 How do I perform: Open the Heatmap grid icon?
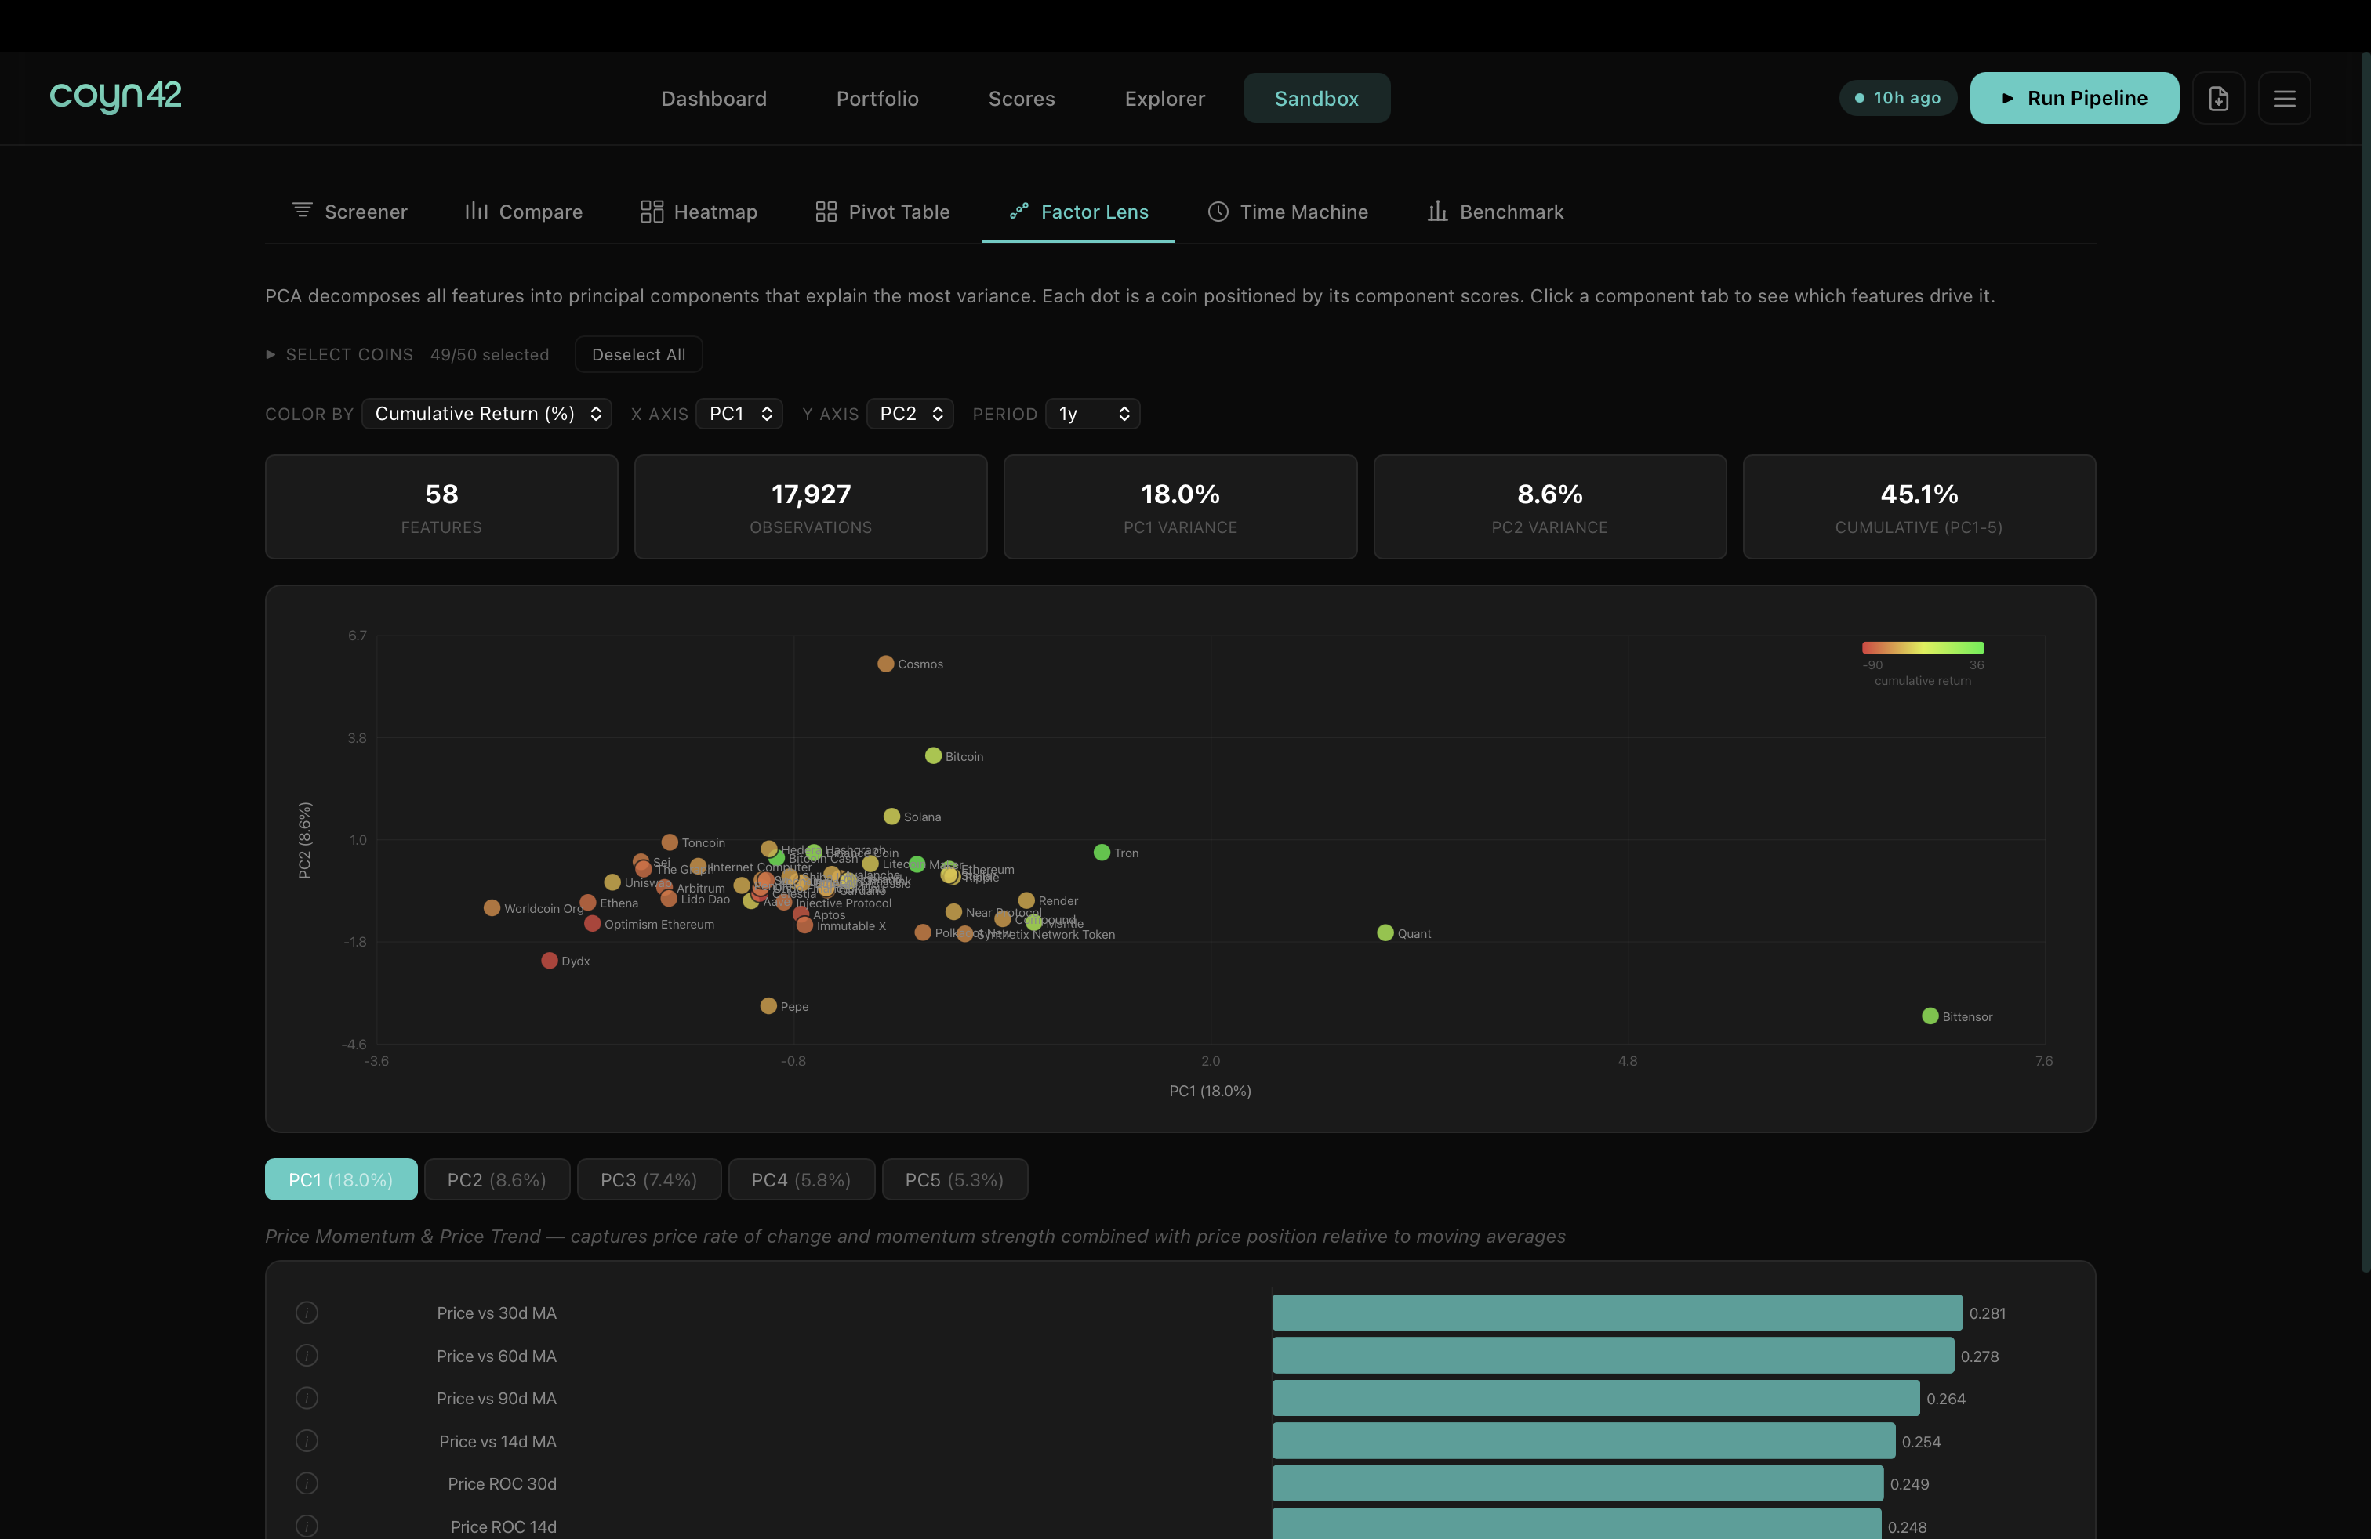652,211
